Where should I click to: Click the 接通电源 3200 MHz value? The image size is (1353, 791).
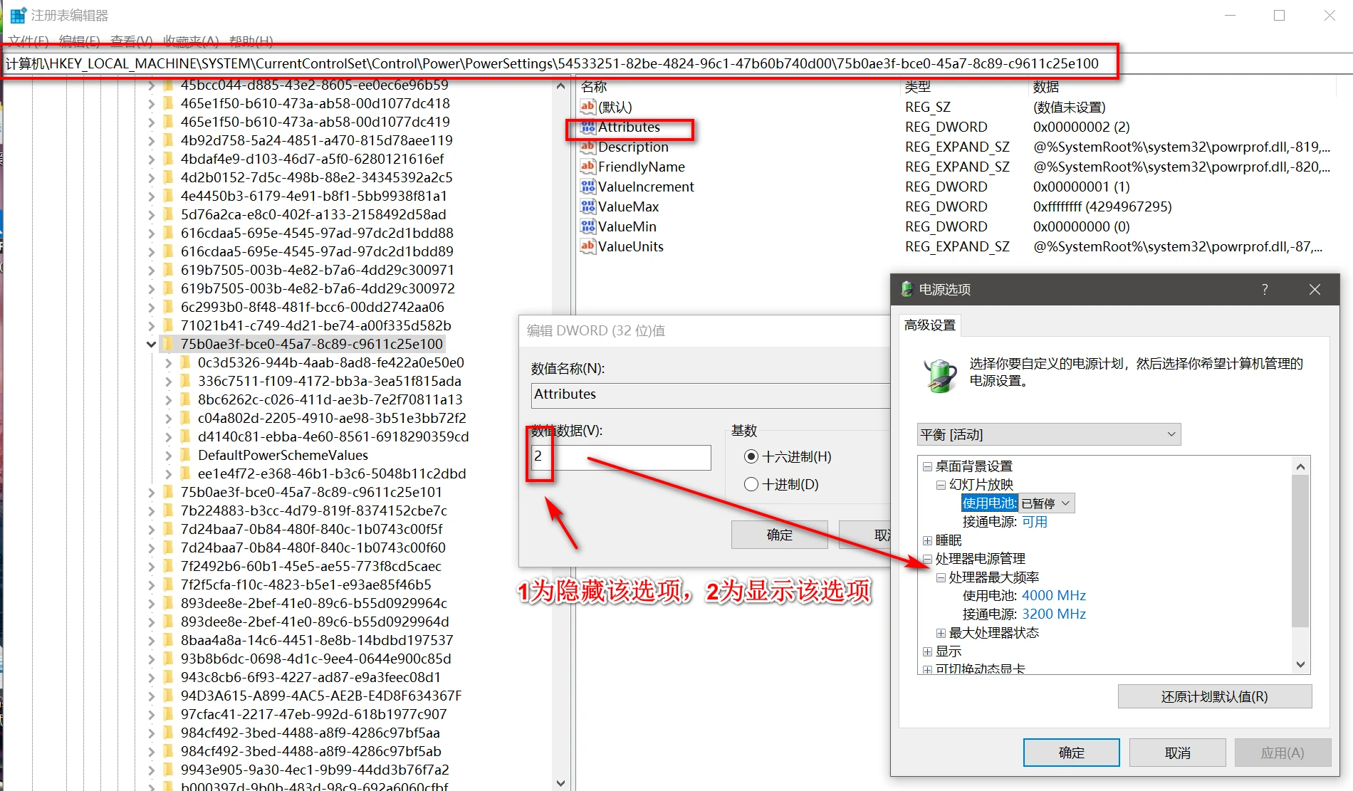(x=1054, y=614)
